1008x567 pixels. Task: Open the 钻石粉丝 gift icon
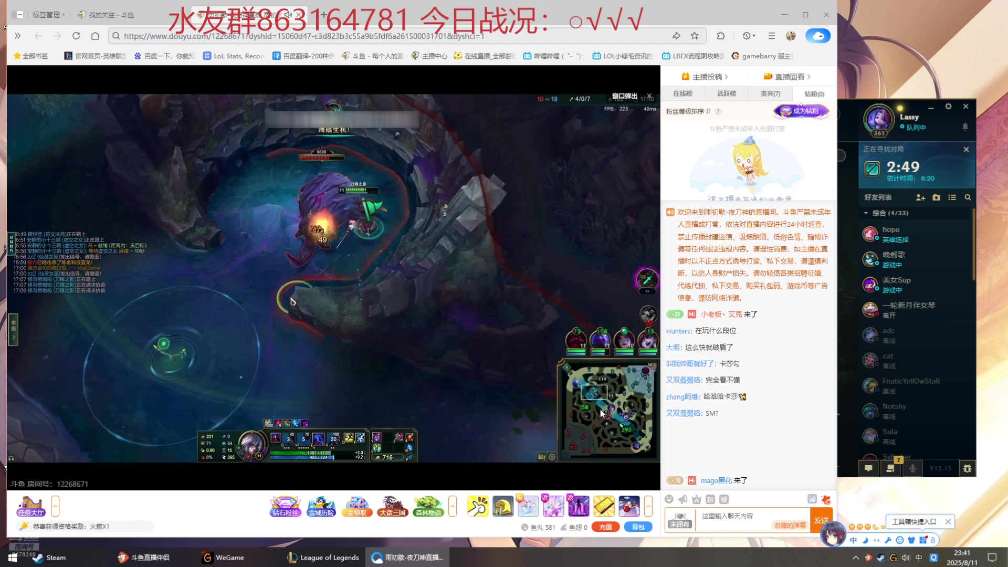tap(285, 506)
